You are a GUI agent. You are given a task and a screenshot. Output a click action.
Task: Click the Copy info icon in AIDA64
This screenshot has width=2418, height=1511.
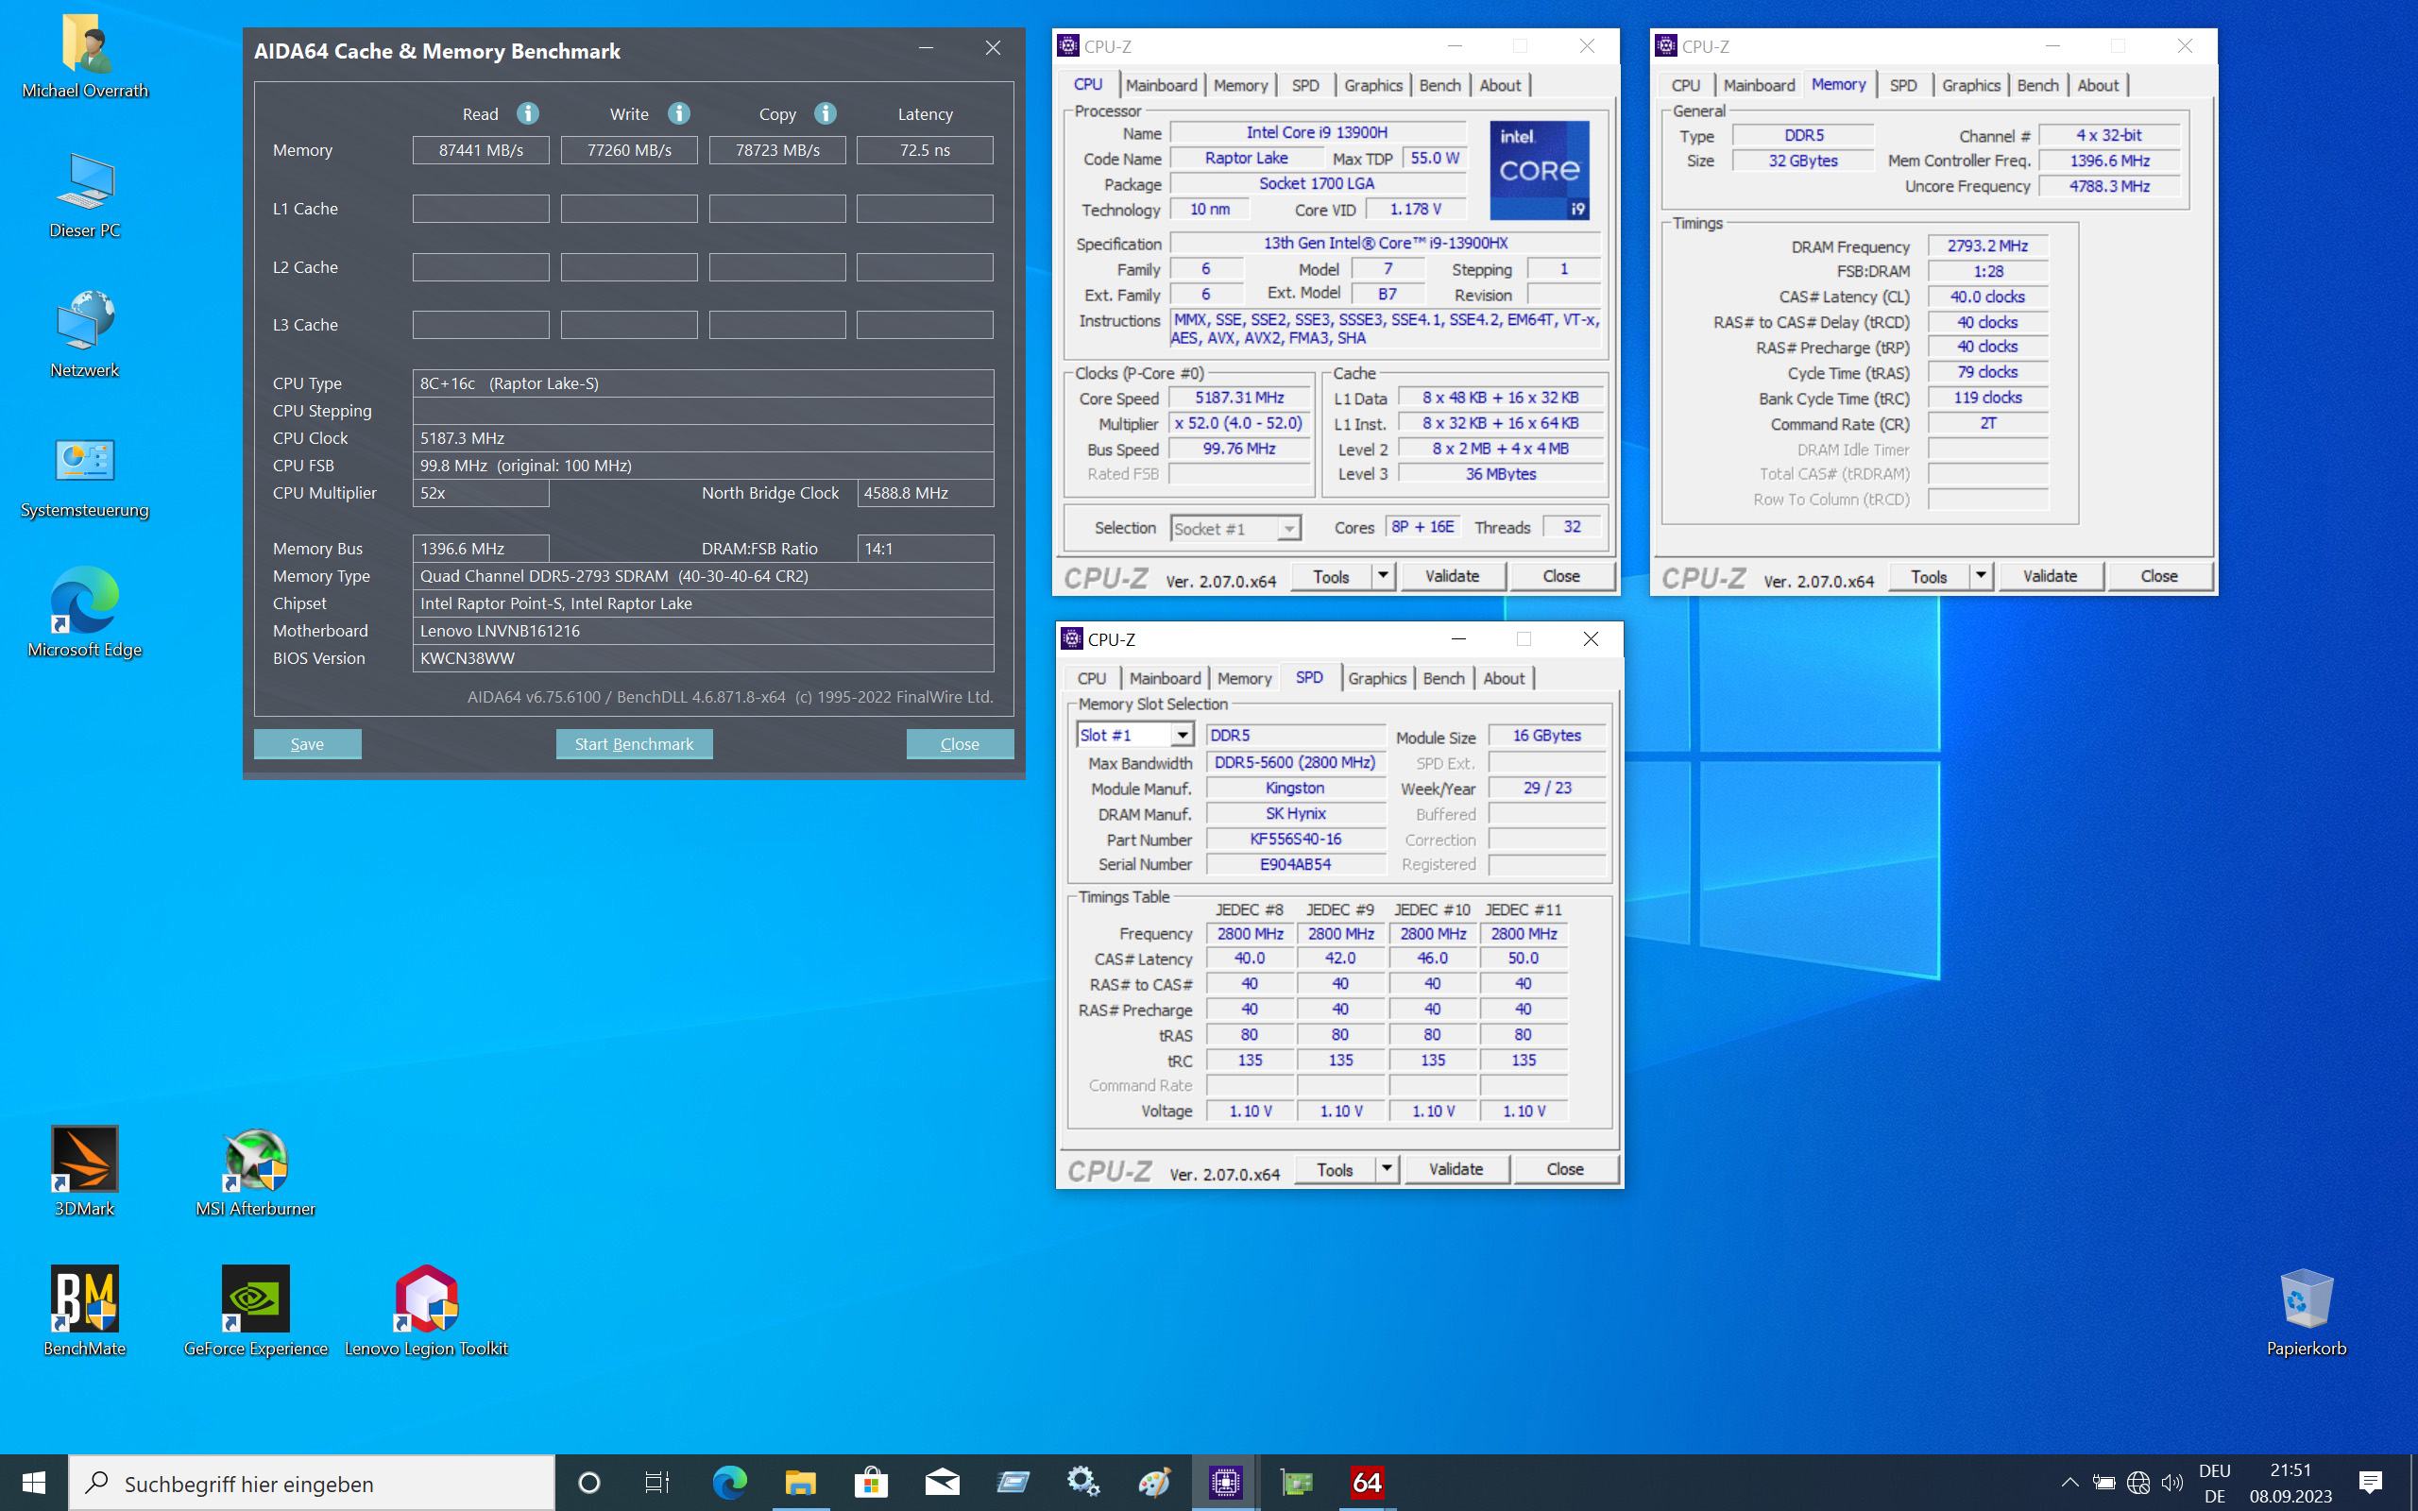pyautogui.click(x=825, y=114)
